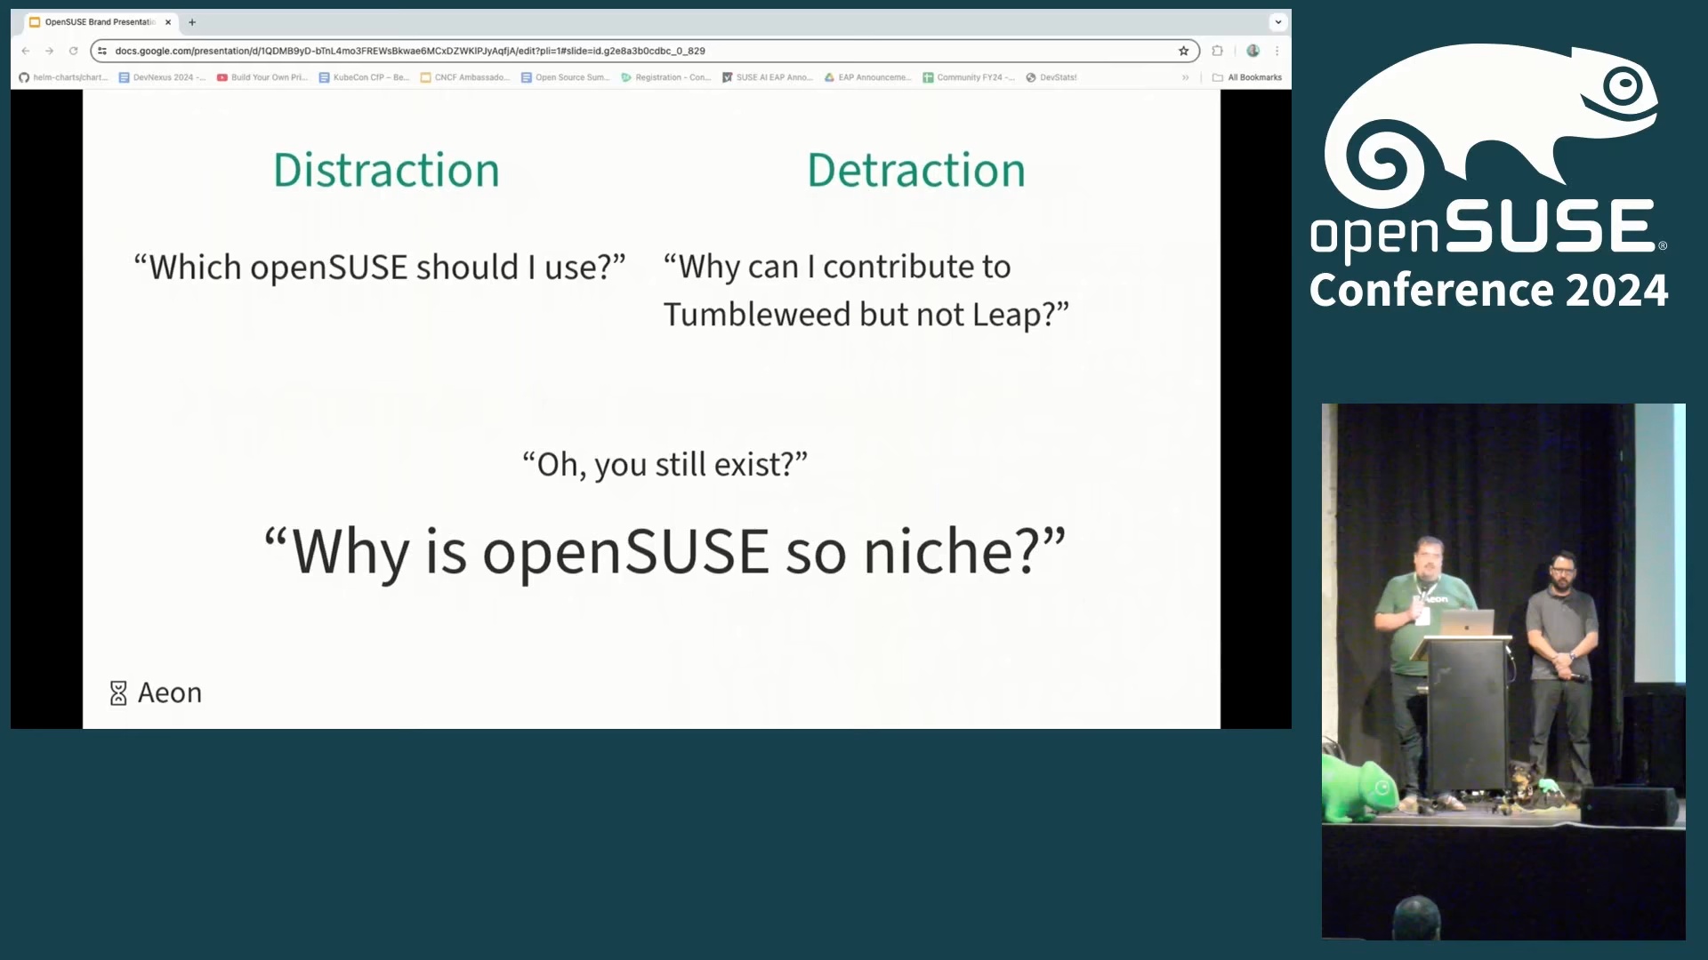The image size is (1708, 960).
Task: Open the DevNexus 2024 bookmark
Action: pyautogui.click(x=162, y=77)
